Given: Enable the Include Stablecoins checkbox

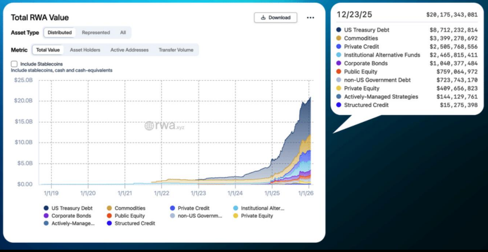Looking at the screenshot, I should (14, 64).
